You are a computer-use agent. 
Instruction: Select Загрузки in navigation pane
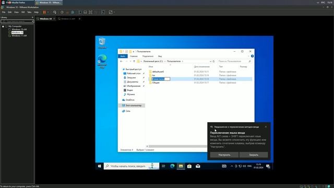click(131, 78)
